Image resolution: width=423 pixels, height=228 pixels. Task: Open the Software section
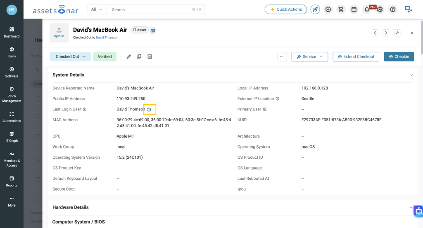pyautogui.click(x=12, y=72)
